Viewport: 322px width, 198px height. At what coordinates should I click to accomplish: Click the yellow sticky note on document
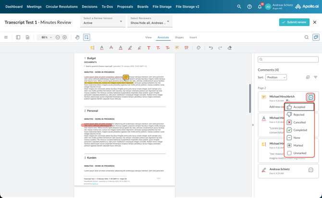[125, 77]
